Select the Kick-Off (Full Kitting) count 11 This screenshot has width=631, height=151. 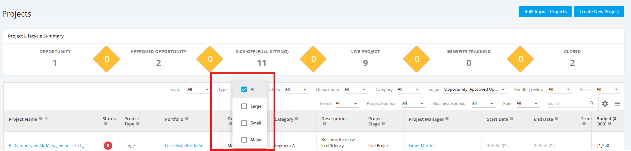click(x=262, y=63)
